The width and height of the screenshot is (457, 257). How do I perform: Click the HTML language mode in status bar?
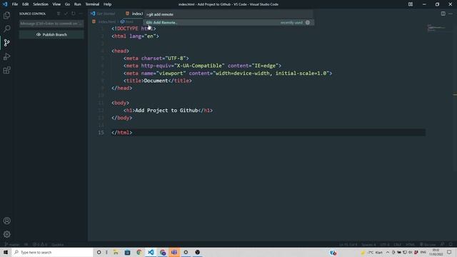410,244
